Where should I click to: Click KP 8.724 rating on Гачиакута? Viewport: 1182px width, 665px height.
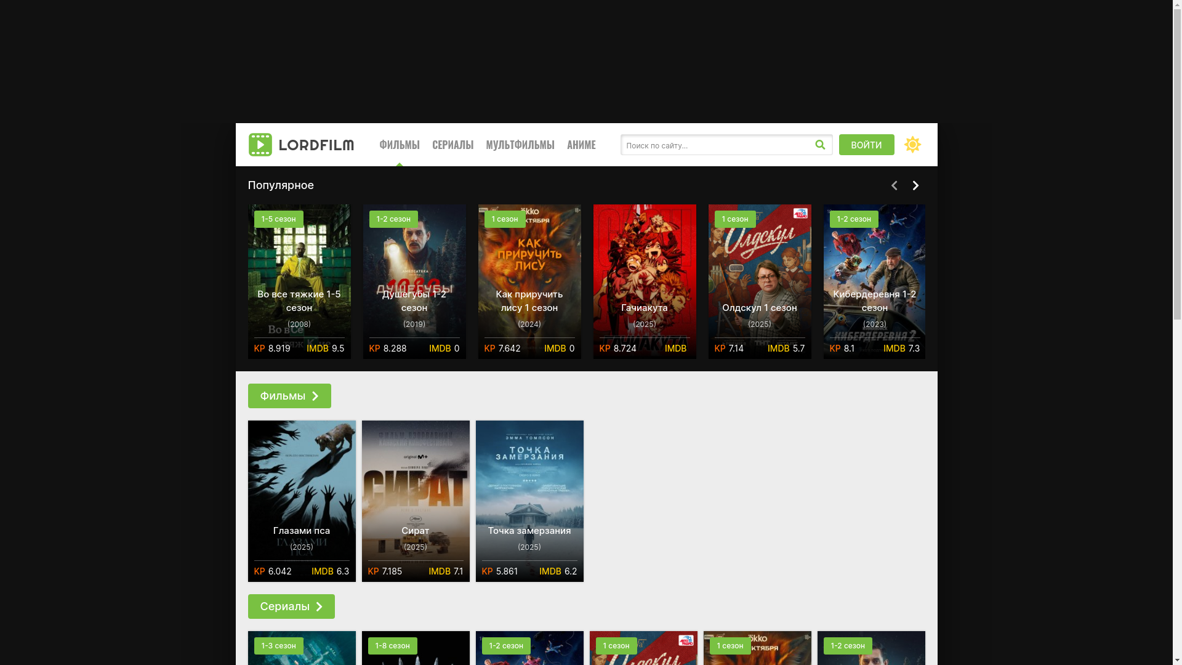tap(618, 349)
